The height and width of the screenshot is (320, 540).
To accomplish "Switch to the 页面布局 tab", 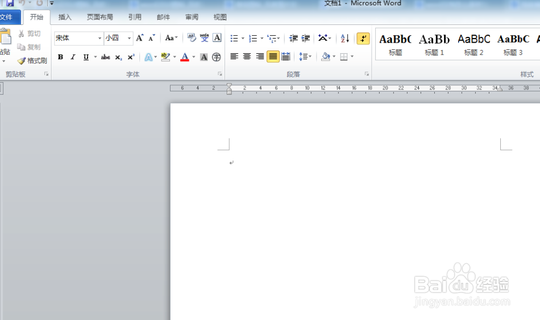I will 100,17.
